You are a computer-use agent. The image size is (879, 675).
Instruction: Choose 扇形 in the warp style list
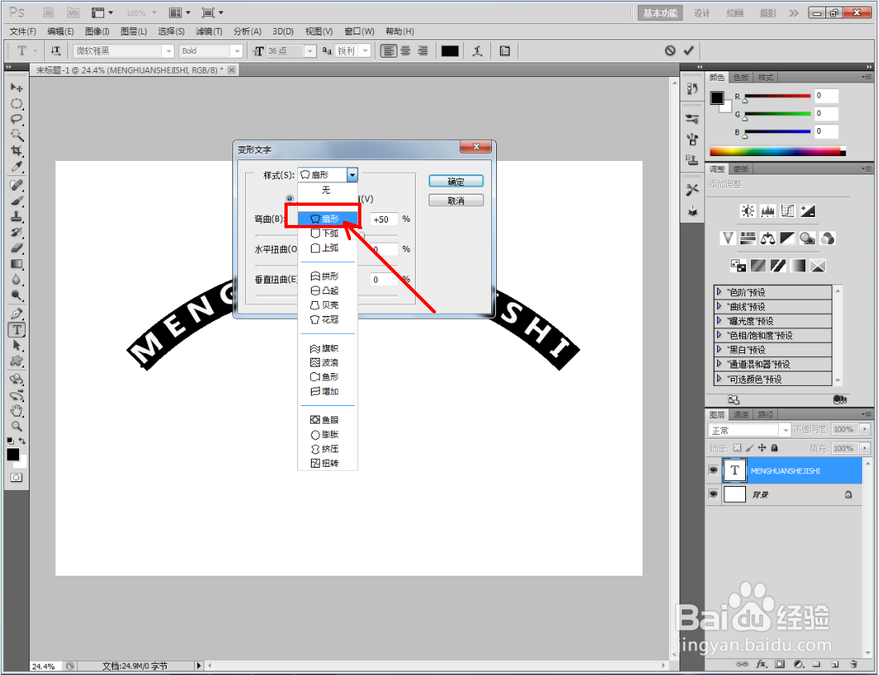[x=328, y=219]
